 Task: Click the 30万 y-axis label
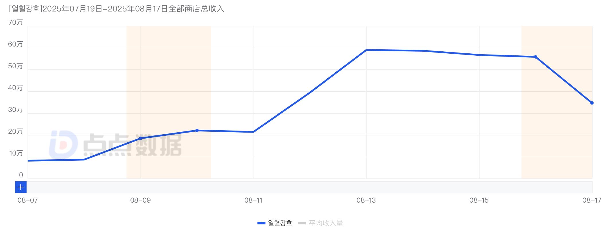15,110
